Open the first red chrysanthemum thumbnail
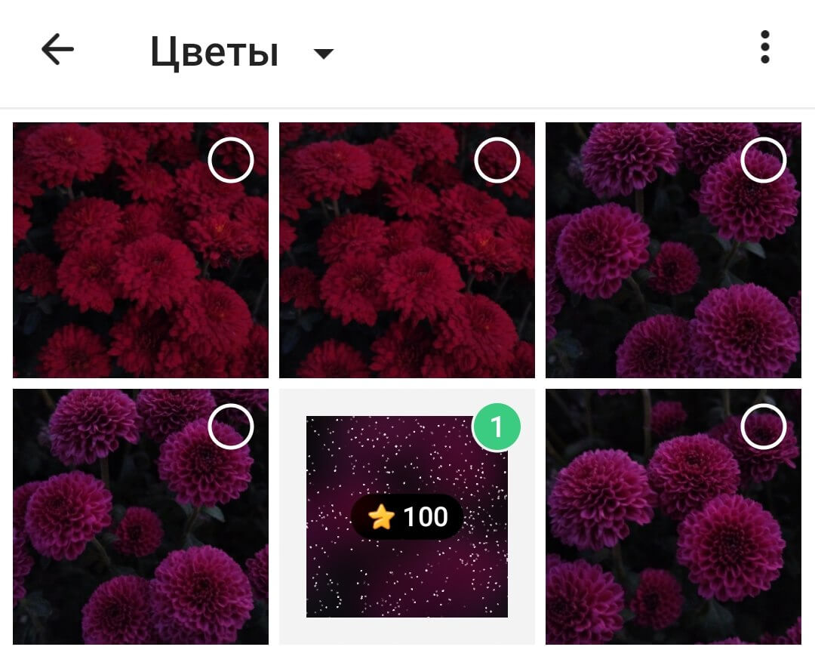Image resolution: width=815 pixels, height=650 pixels. click(140, 250)
